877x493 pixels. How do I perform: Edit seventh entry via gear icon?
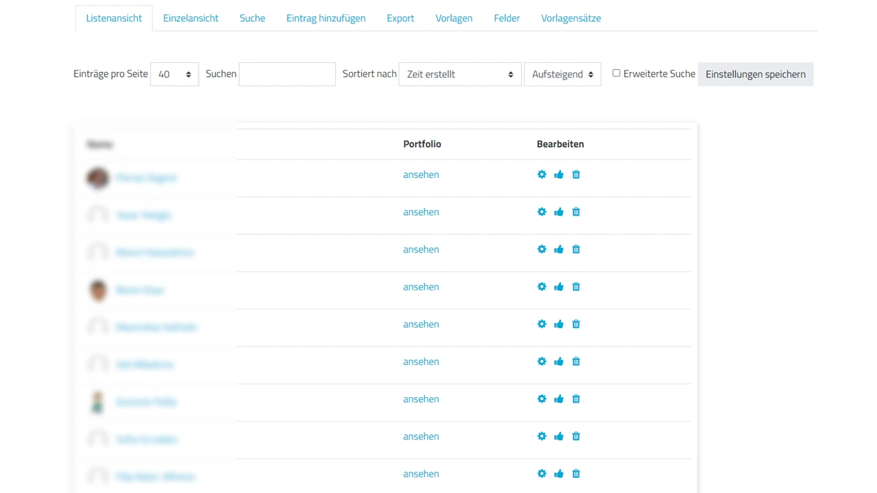541,399
